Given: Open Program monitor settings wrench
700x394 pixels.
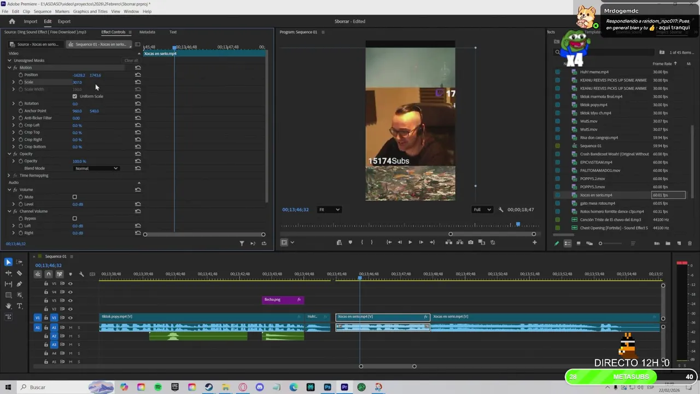Looking at the screenshot, I should click(500, 210).
